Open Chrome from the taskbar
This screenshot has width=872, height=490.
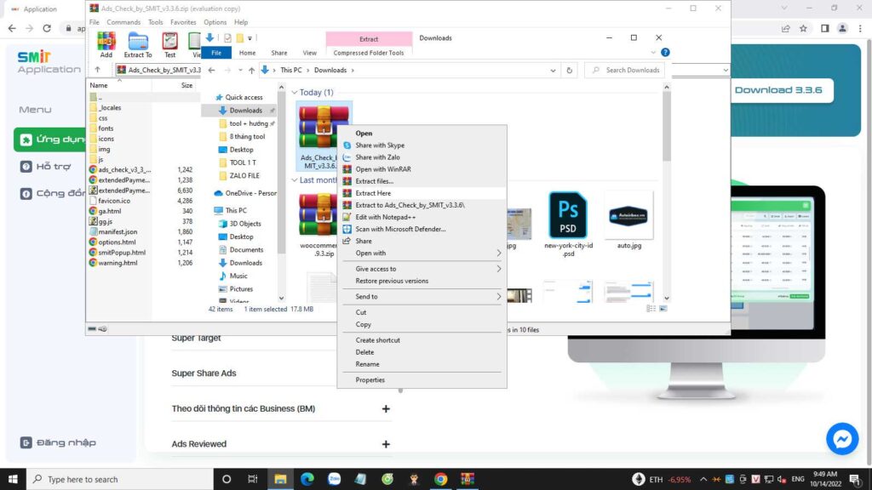point(440,479)
